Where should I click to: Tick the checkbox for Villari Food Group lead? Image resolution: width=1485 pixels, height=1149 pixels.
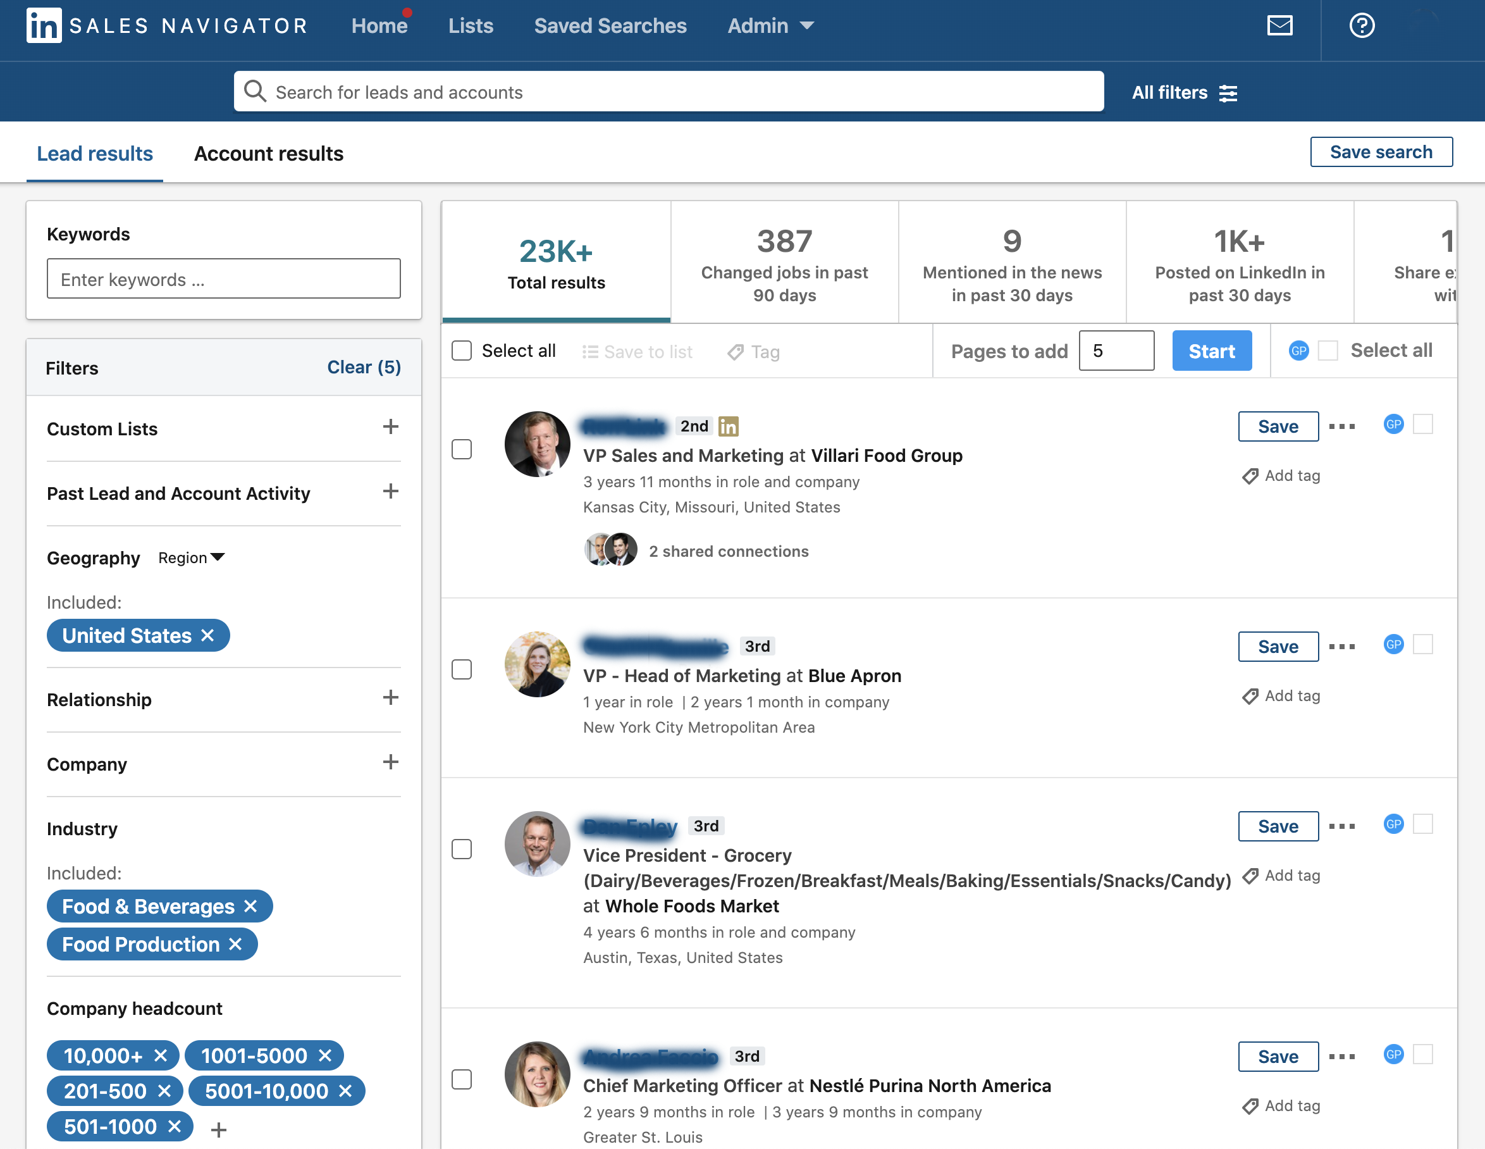[462, 449]
